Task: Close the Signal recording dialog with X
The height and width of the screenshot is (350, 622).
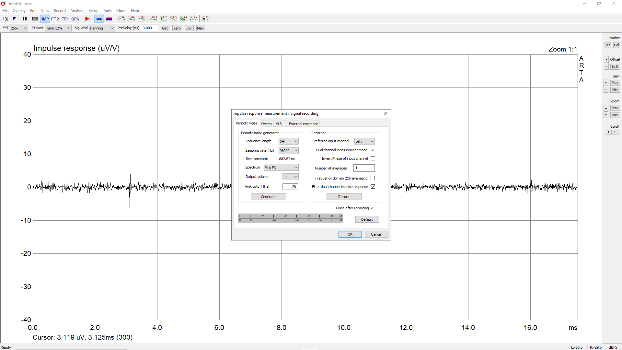Action: click(386, 113)
